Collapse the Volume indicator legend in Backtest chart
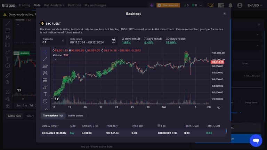This screenshot has width=267, height=150. click(x=56, y=60)
